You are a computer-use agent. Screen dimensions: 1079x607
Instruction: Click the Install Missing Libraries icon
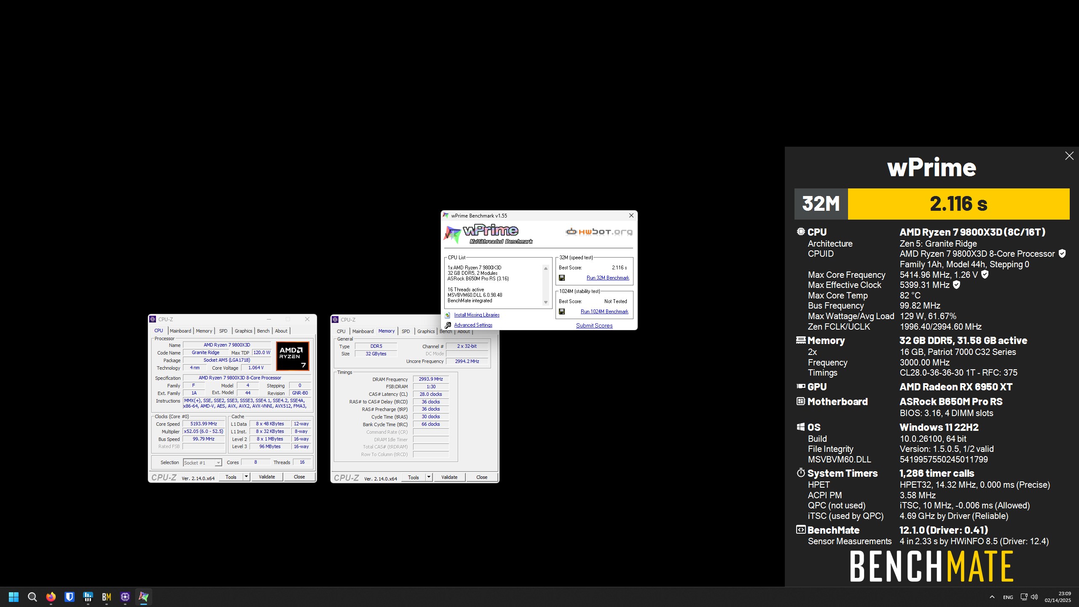tap(448, 315)
